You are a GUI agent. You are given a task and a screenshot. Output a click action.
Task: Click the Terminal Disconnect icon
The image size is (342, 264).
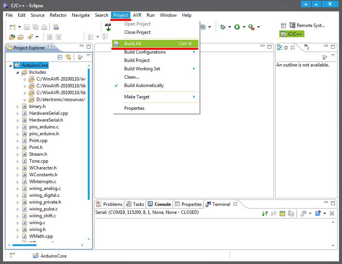(274, 213)
